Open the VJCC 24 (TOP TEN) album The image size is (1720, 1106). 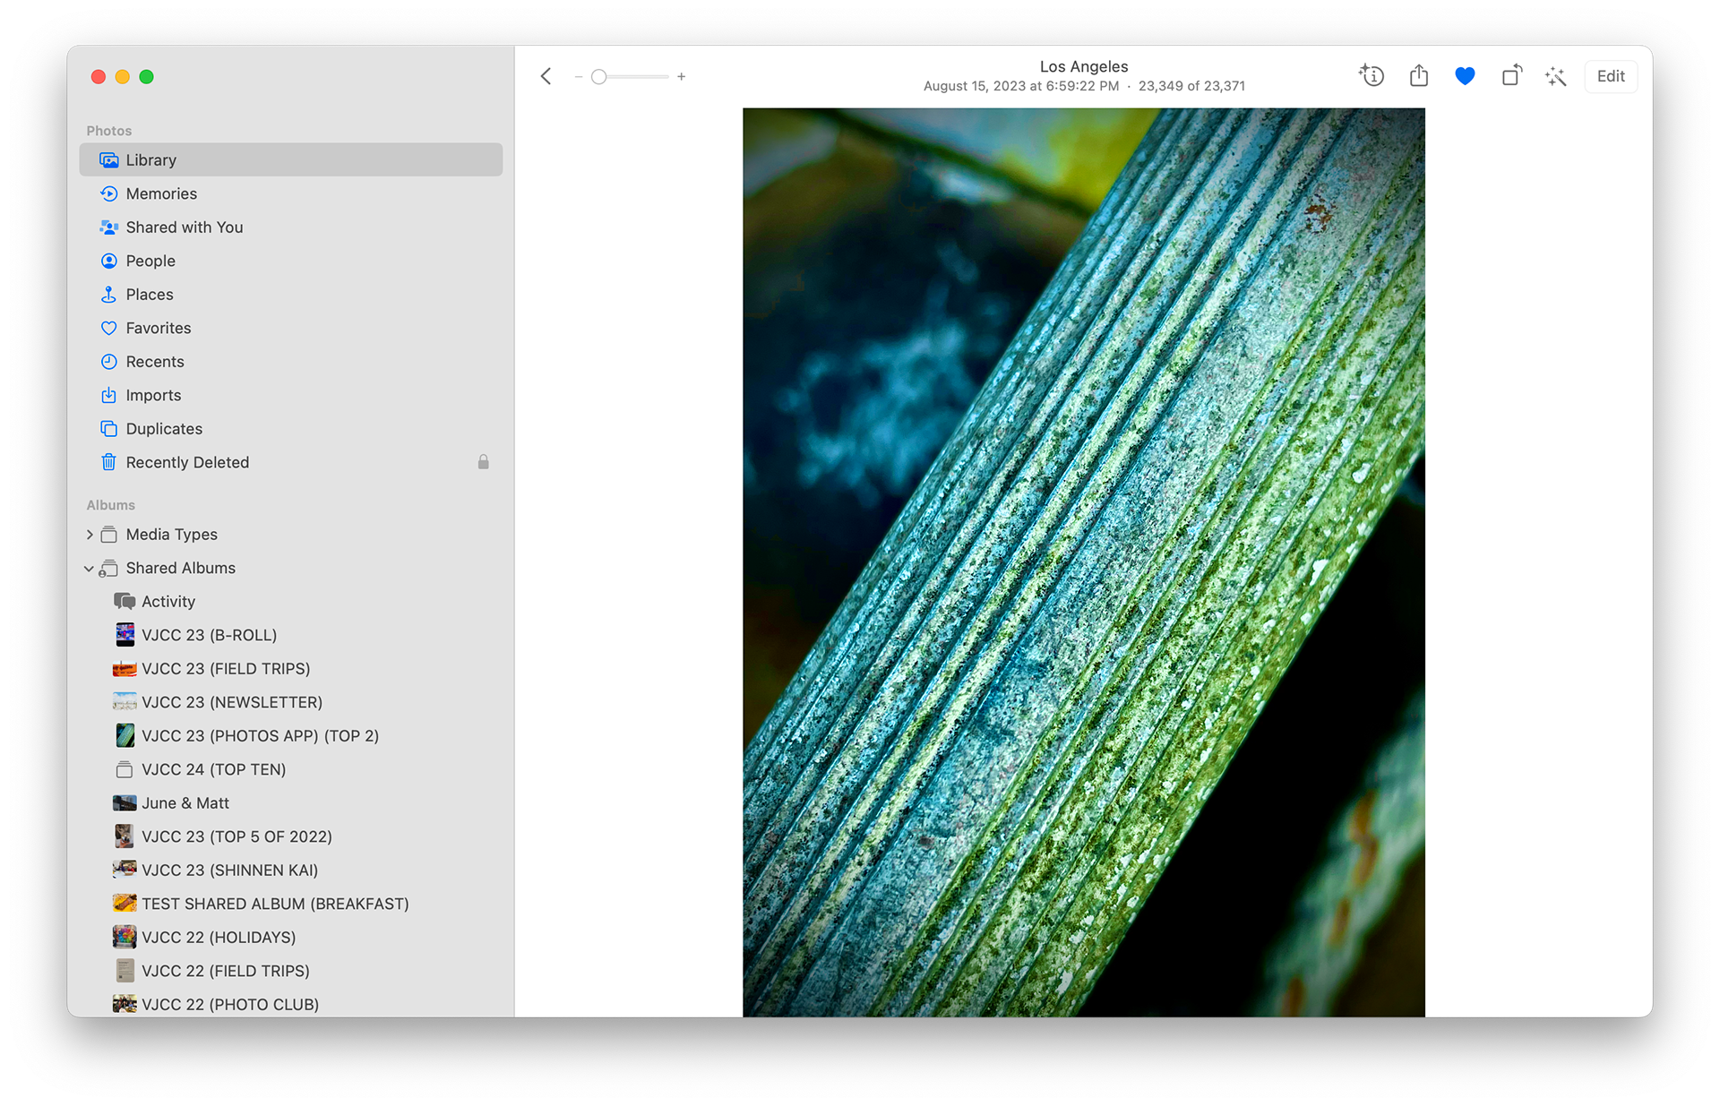tap(291, 769)
